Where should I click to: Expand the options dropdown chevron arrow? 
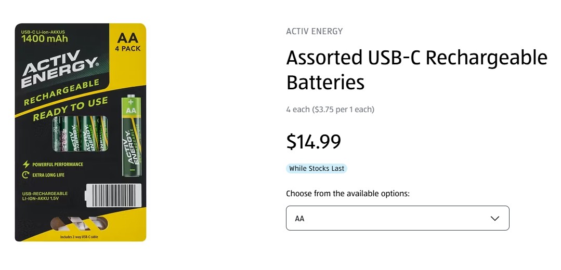[494, 218]
